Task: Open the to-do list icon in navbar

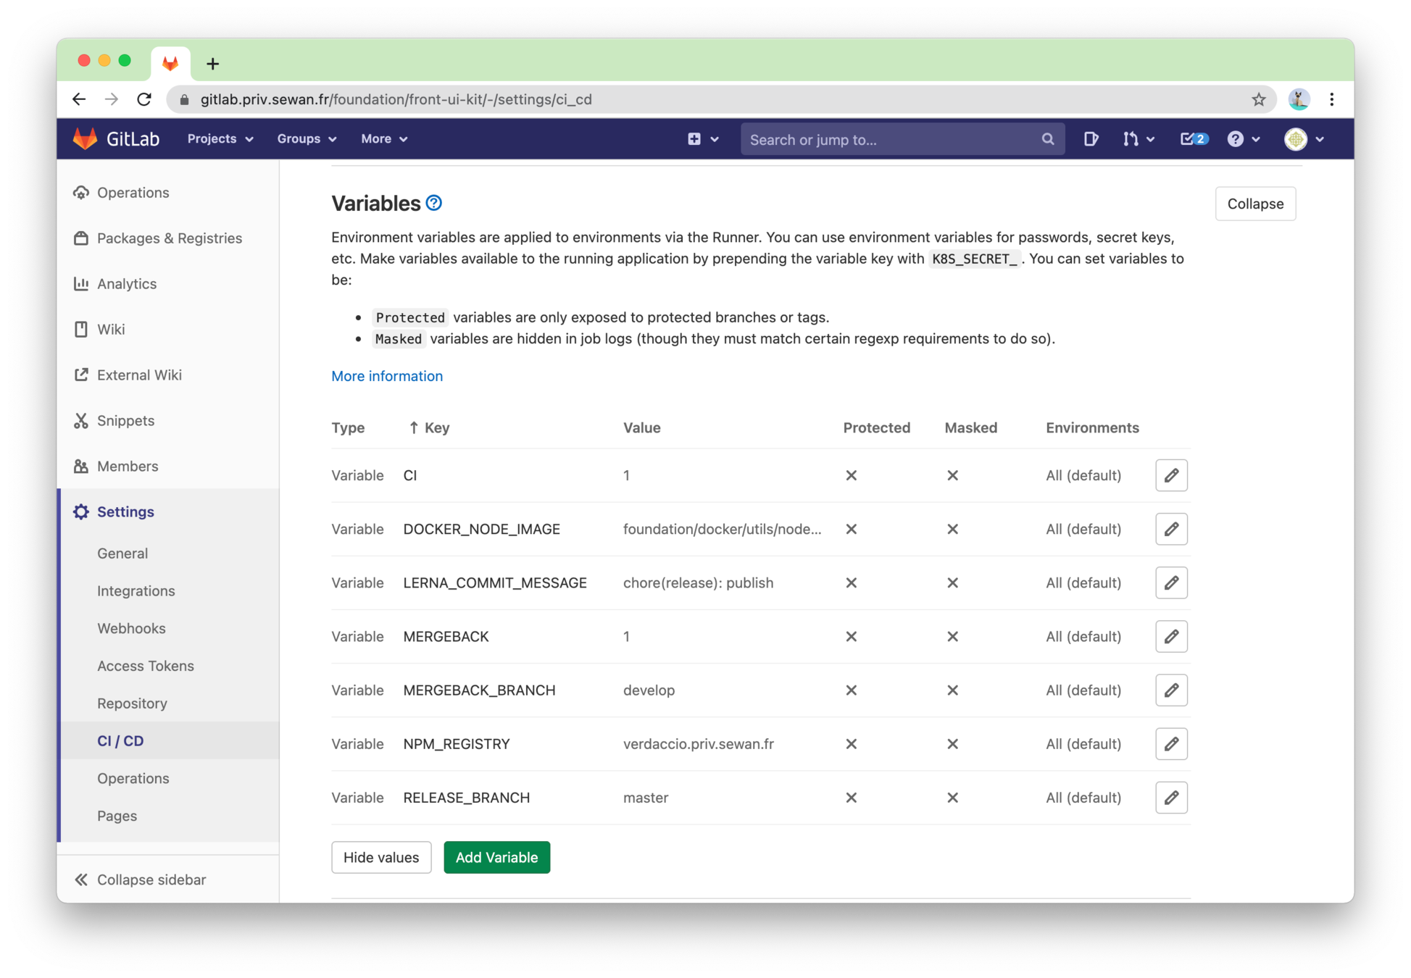Action: [1193, 139]
